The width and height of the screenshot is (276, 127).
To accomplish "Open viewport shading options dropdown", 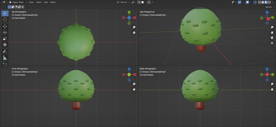I will 273,2.
